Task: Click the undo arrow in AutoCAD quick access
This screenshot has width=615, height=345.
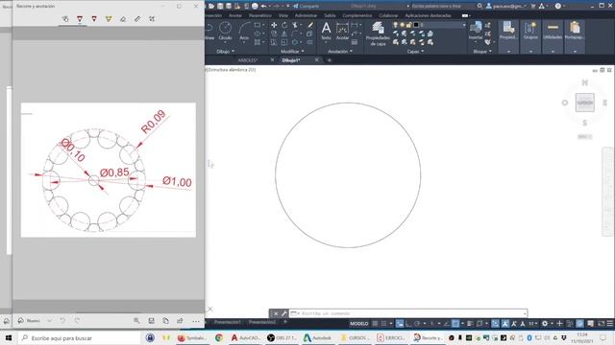Action: coord(264,6)
